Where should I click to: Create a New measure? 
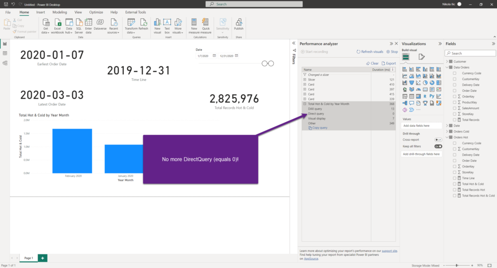coord(194,26)
